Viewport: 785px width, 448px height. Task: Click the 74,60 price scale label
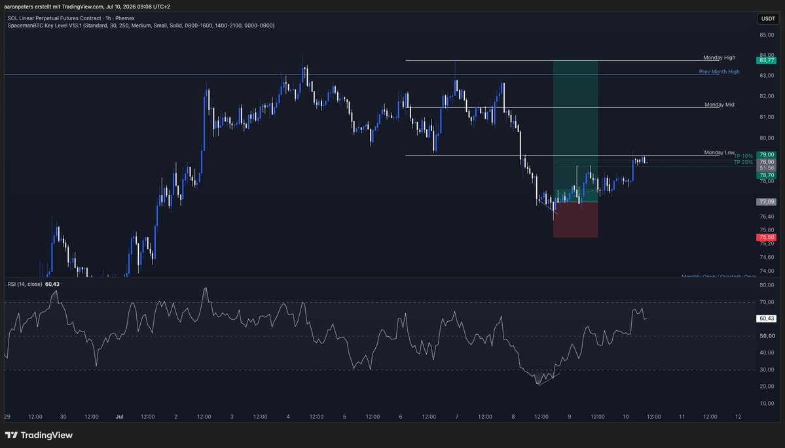(x=767, y=258)
